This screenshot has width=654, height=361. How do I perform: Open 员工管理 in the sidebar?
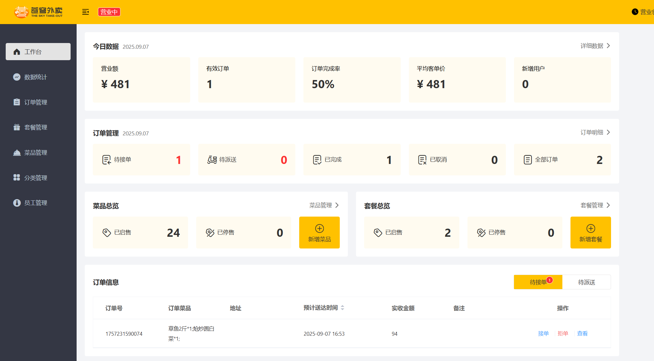(38, 203)
